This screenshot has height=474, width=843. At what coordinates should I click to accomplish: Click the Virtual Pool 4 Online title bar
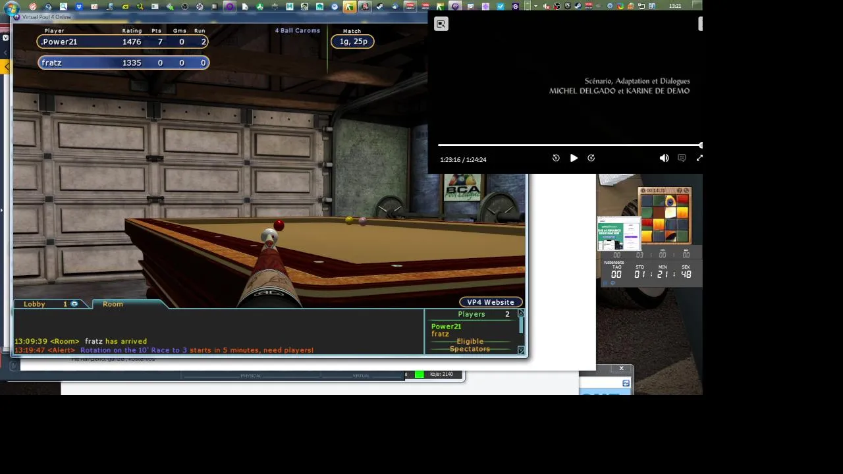coord(220,17)
